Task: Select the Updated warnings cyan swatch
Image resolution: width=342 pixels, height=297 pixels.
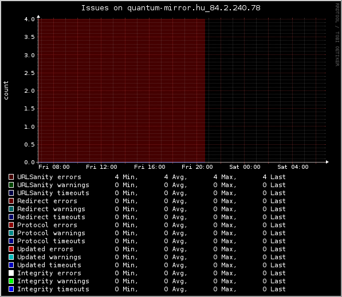Action: click(x=11, y=257)
